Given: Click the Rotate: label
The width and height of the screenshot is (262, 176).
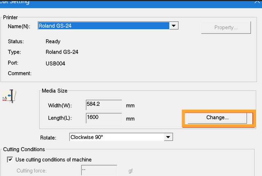Looking at the screenshot, I should 48,138.
